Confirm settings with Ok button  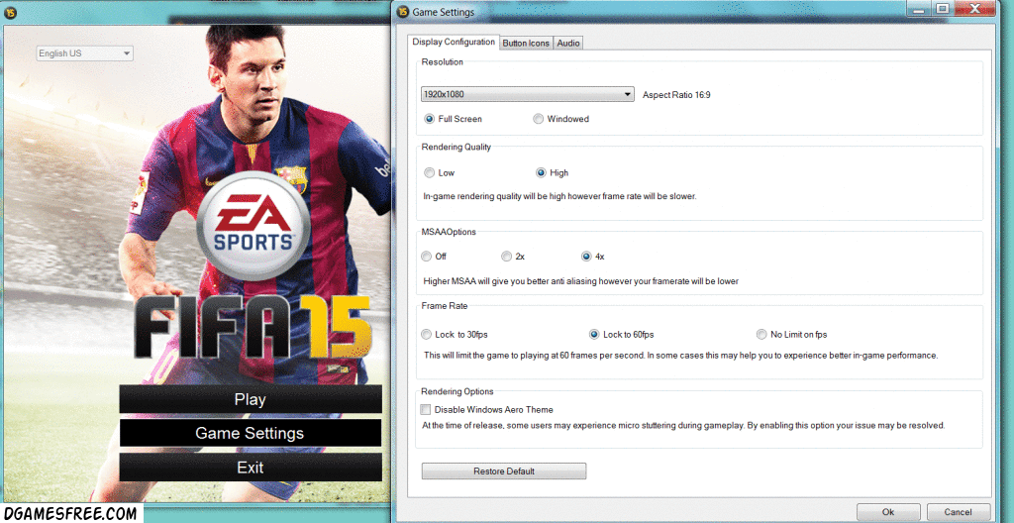coord(888,512)
